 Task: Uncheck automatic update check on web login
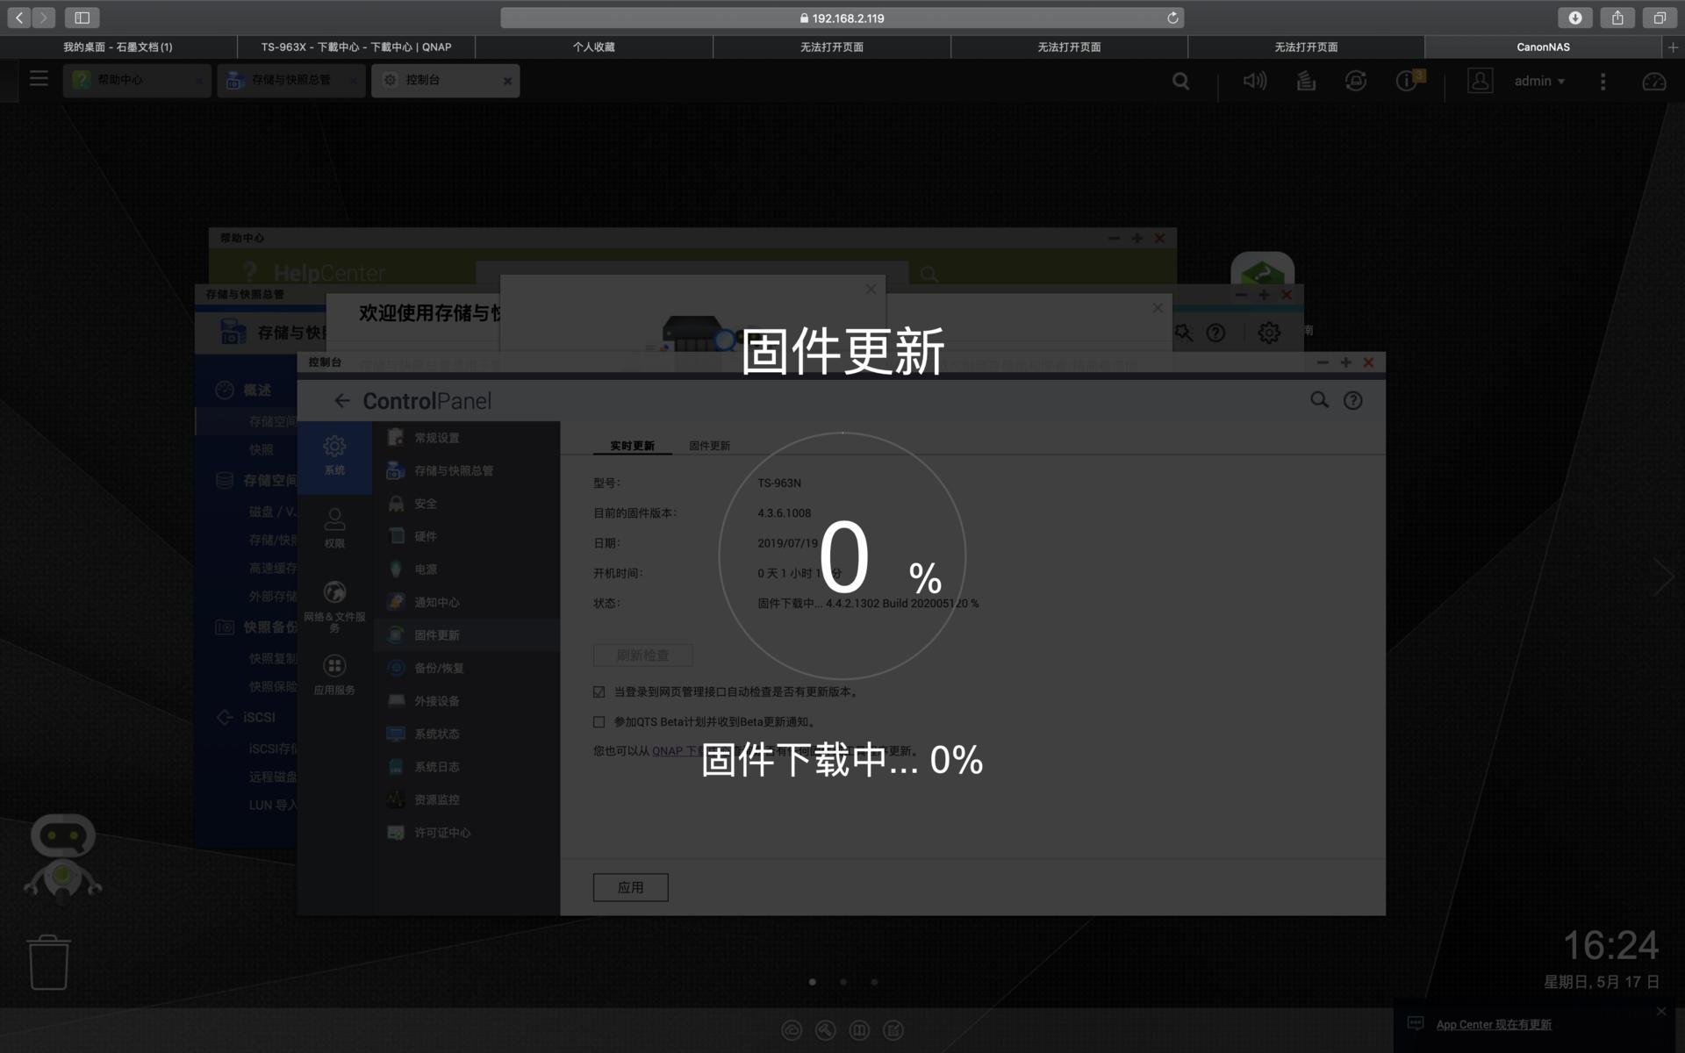599,691
